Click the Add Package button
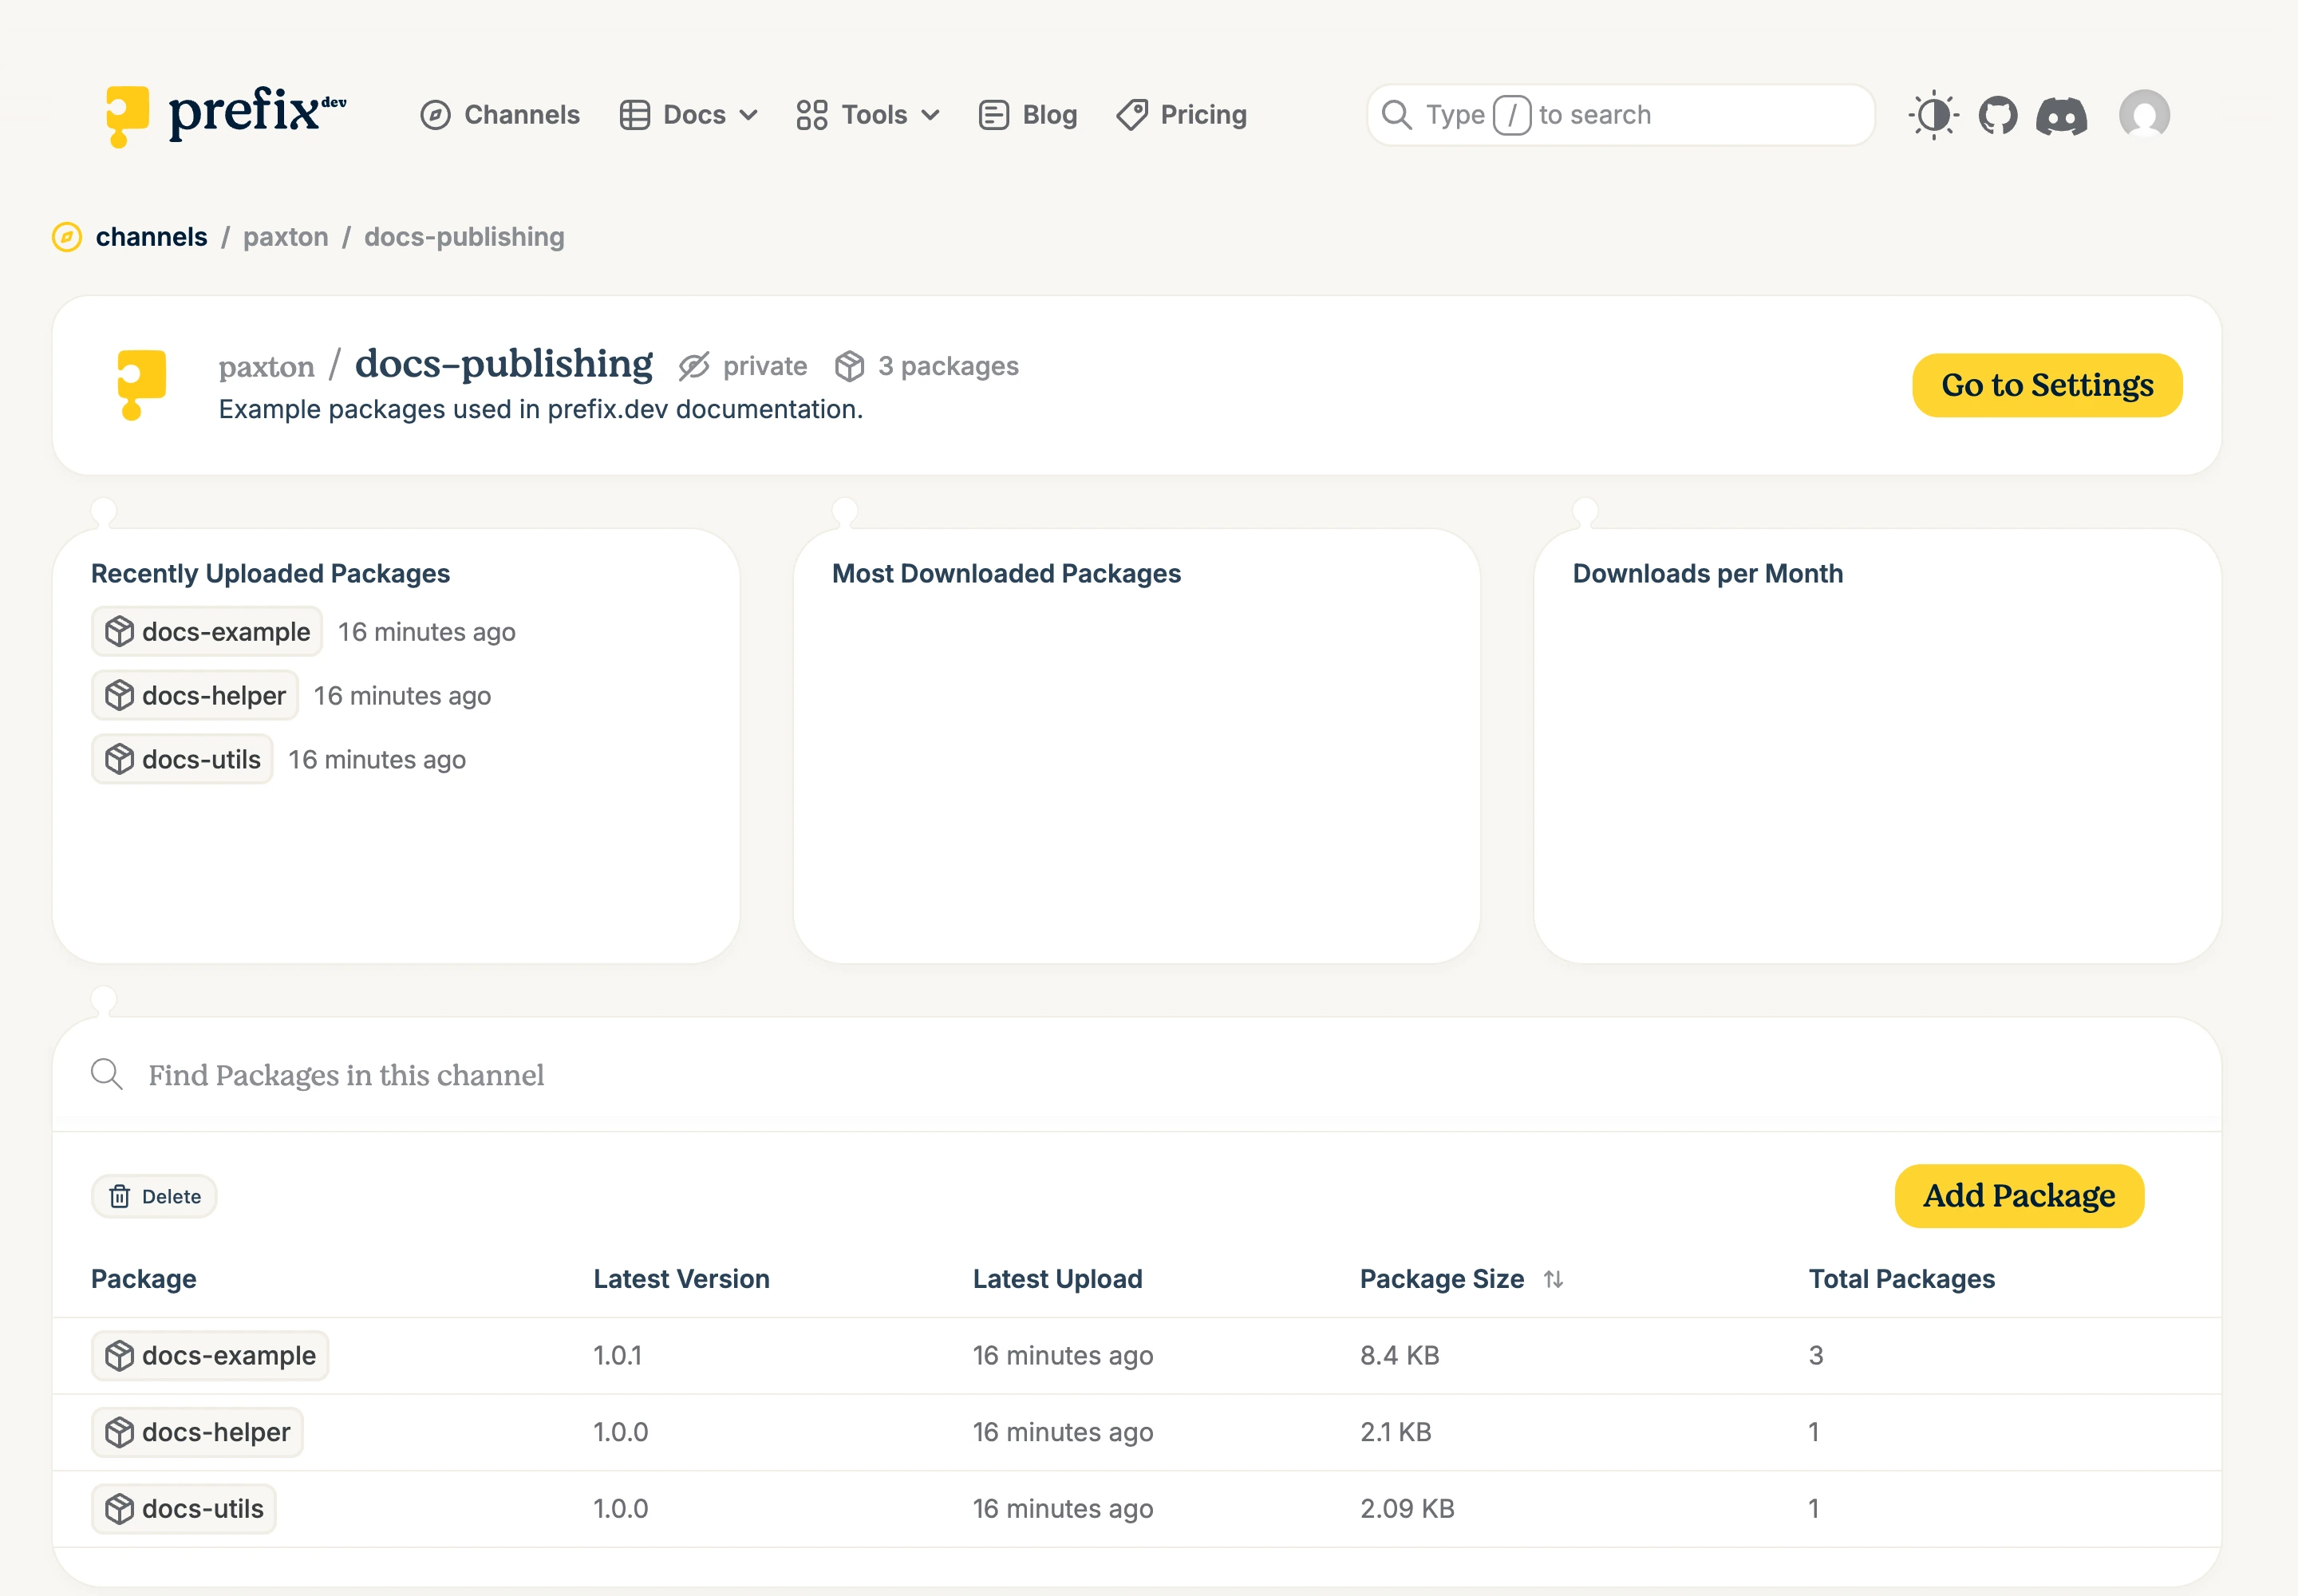Viewport: 2298px width, 1596px height. 2019,1196
